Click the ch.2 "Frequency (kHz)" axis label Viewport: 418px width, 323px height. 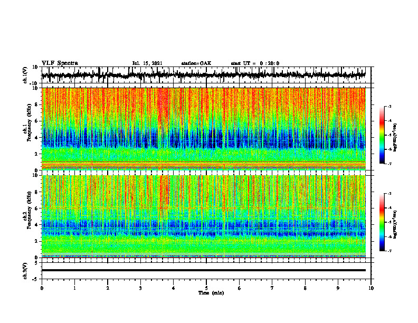click(29, 210)
